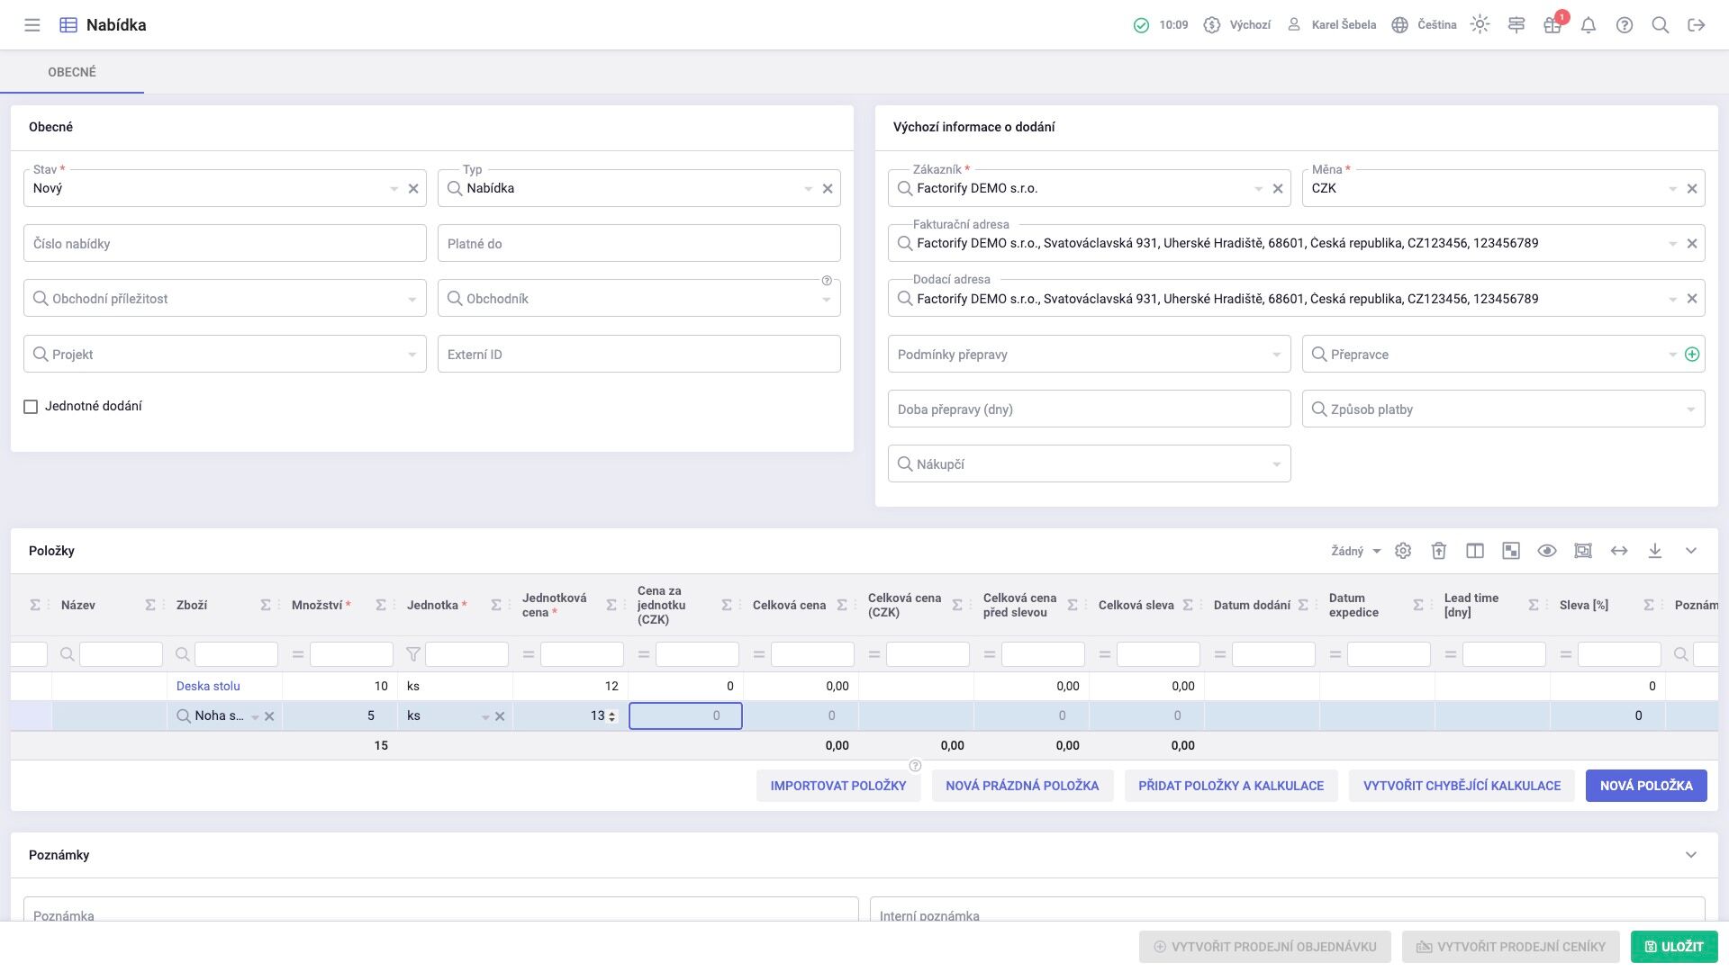Expand the Stav dropdown
Screen dimensions: 1729x972
click(x=394, y=189)
